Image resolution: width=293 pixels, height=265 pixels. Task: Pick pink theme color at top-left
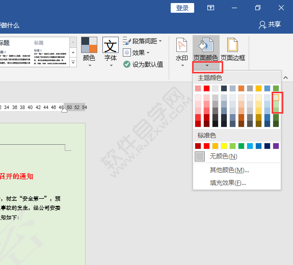pos(198,88)
